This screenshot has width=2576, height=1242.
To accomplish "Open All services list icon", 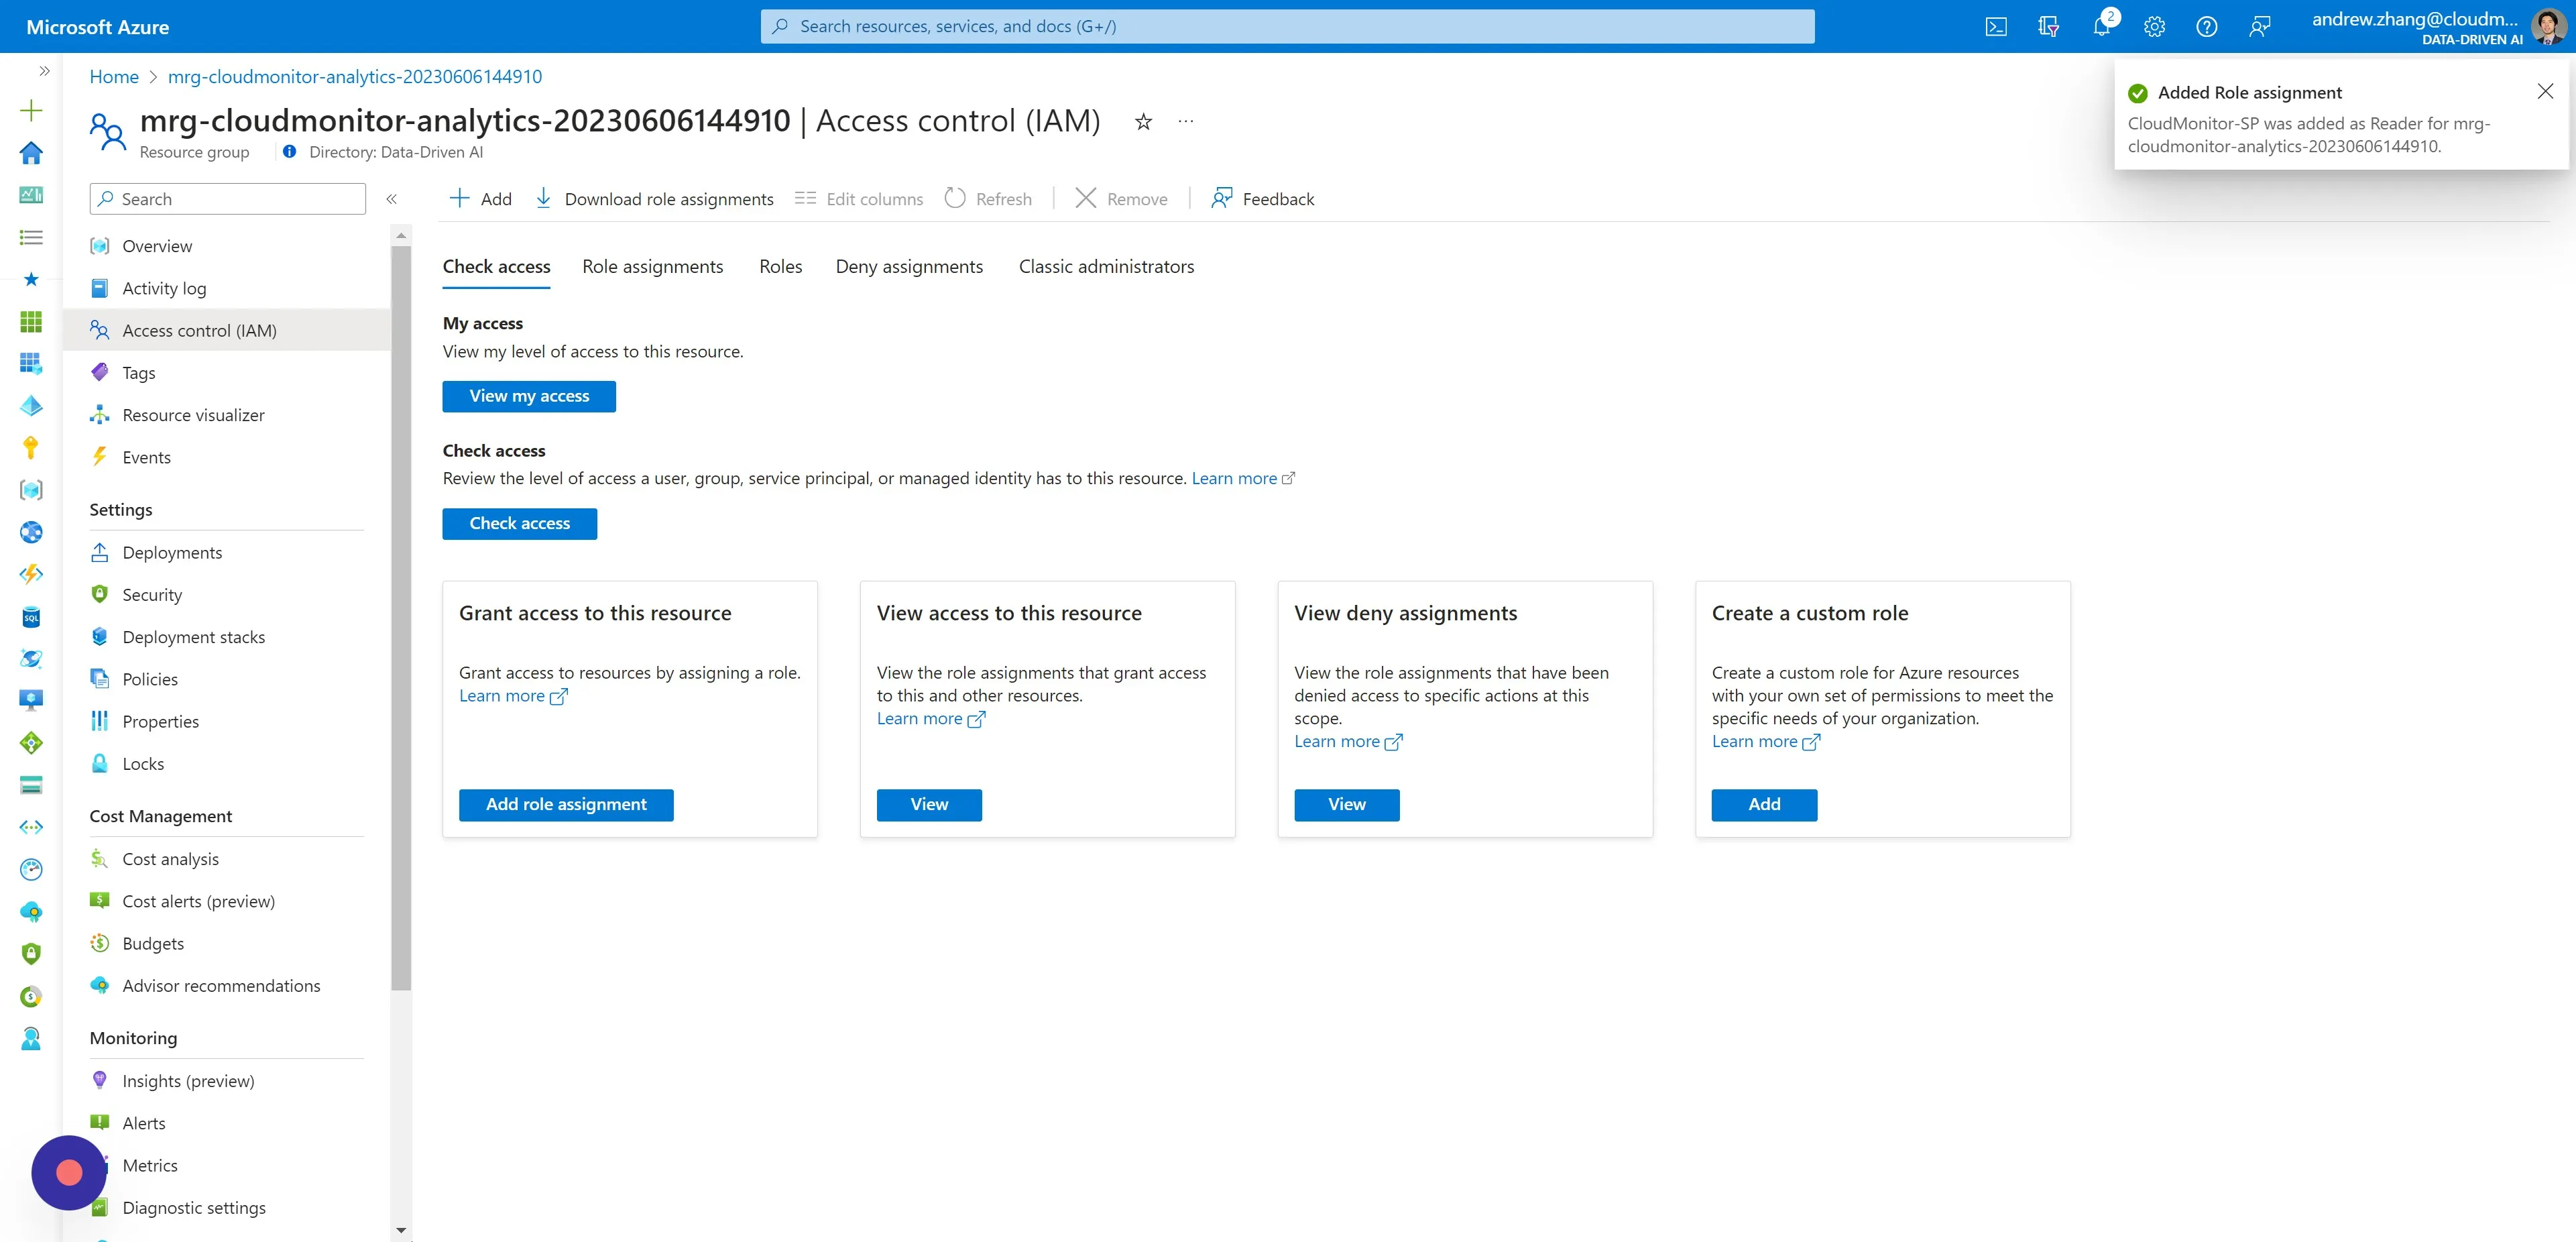I will pos(31,237).
